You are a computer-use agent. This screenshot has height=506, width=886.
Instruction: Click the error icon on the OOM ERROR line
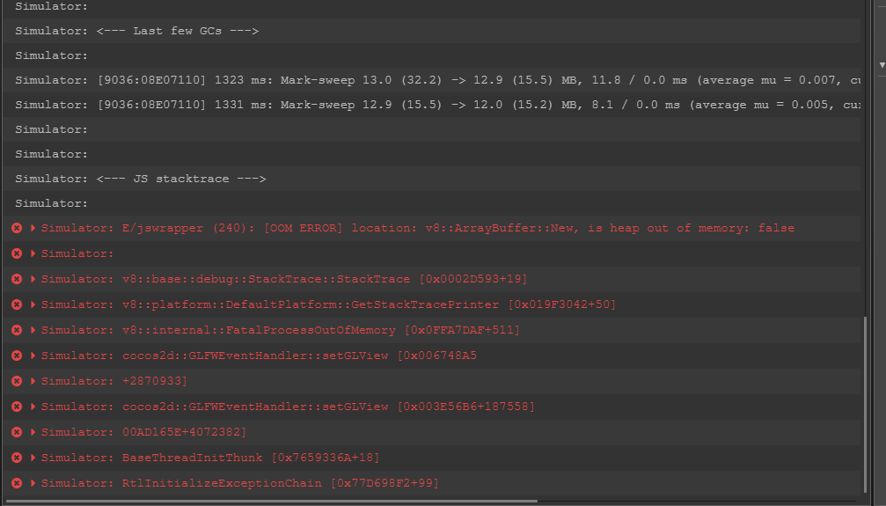(x=17, y=228)
